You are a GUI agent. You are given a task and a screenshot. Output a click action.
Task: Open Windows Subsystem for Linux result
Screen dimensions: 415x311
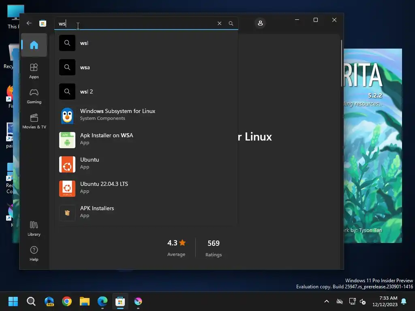(146, 116)
